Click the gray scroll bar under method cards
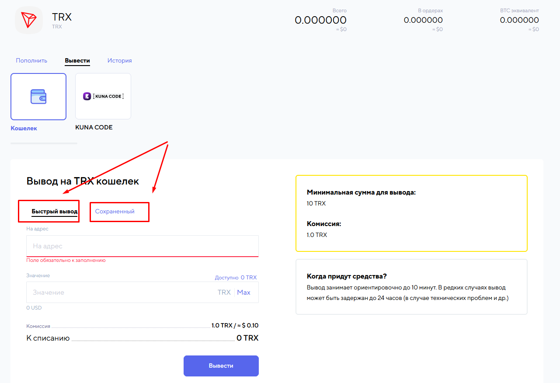 (x=44, y=143)
